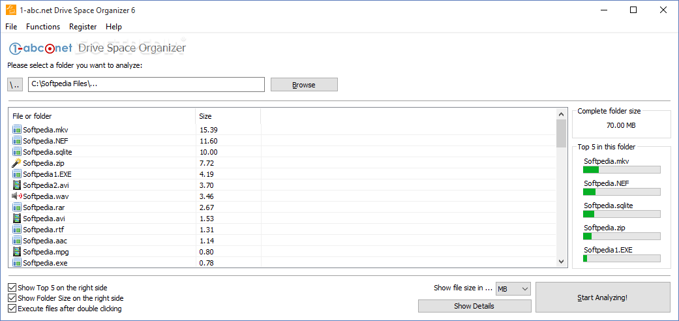Click the Softpedia.wav speaker icon

point(17,196)
